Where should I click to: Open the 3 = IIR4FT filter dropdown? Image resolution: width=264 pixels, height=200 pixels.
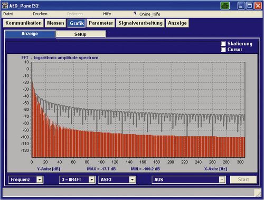coord(92,179)
